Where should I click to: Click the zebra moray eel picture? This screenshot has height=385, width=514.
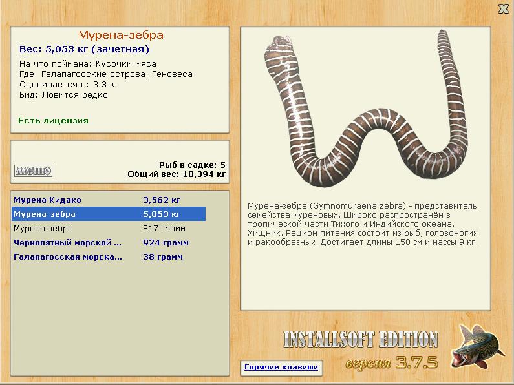coord(367,108)
